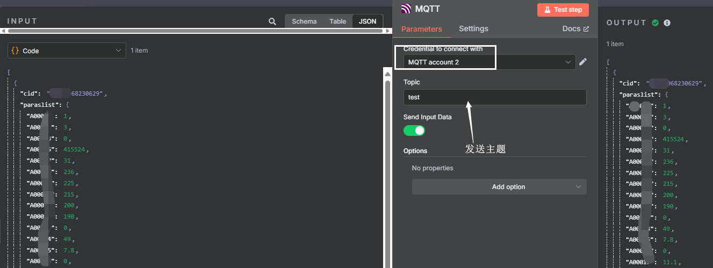Open the Add option dropdown
Image resolution: width=713 pixels, height=268 pixels.
(x=499, y=187)
